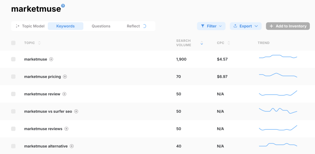Click the help question mark beside marketmuse title
Screen dimensions: 315x154
click(63, 6)
